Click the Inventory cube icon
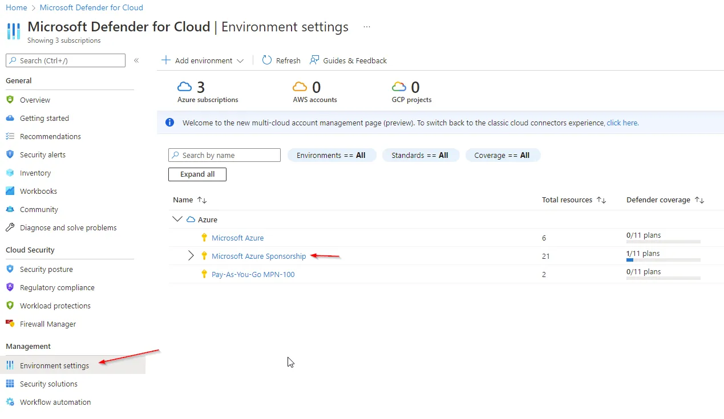 pyautogui.click(x=10, y=173)
